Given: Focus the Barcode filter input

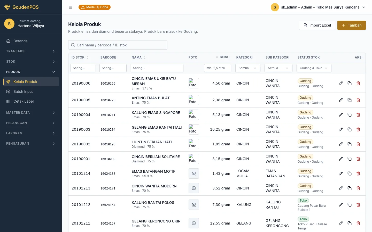Looking at the screenshot, I should (113, 68).
